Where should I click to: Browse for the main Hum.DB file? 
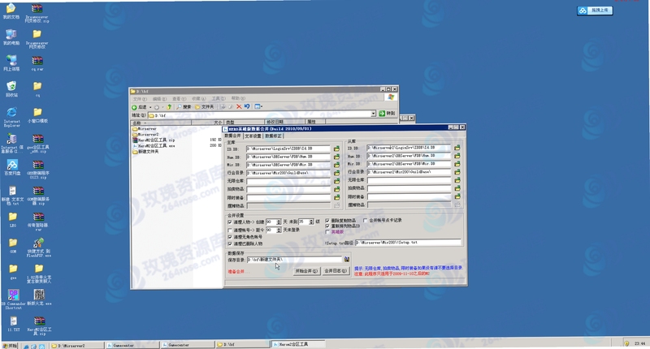tap(336, 157)
